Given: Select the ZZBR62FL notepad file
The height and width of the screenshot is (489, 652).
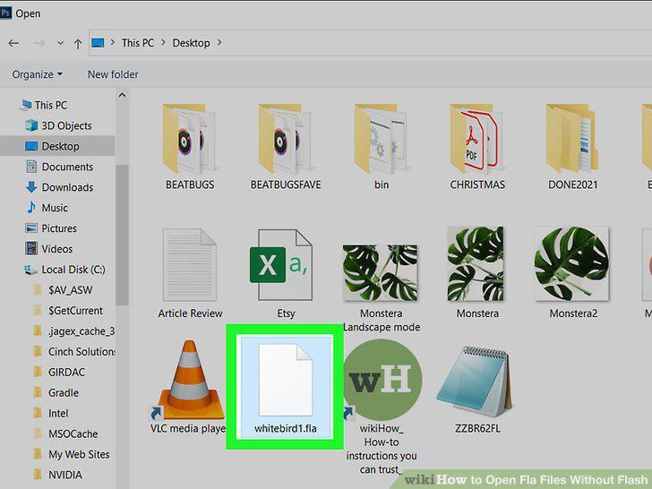Looking at the screenshot, I should [x=477, y=388].
